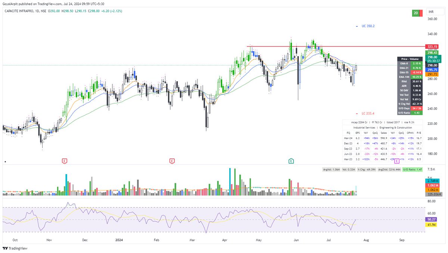Image resolution: width=448 pixels, height=253 pixels.
Task: Click the purple E badge below the financials table
Action: tap(396, 160)
